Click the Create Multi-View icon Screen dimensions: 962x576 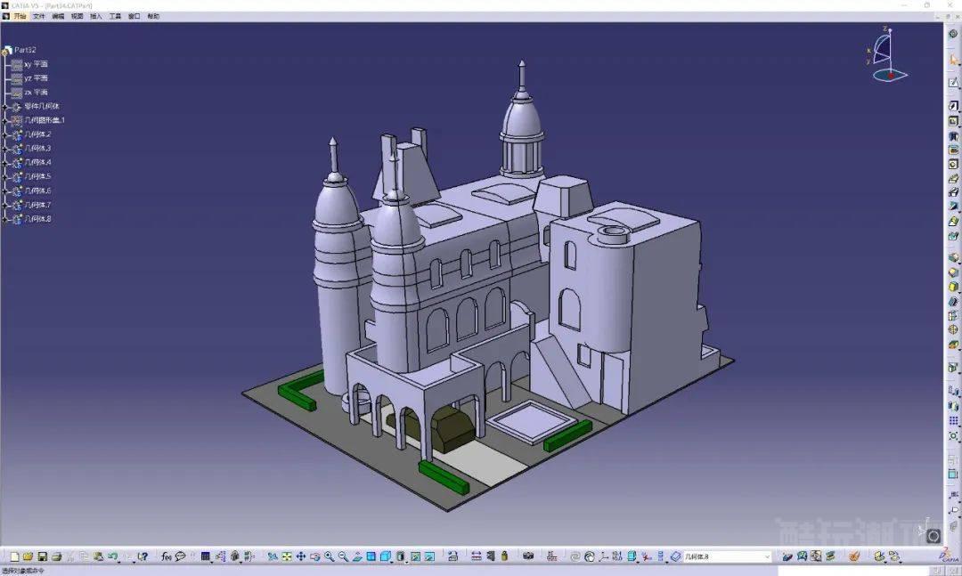[x=371, y=556]
